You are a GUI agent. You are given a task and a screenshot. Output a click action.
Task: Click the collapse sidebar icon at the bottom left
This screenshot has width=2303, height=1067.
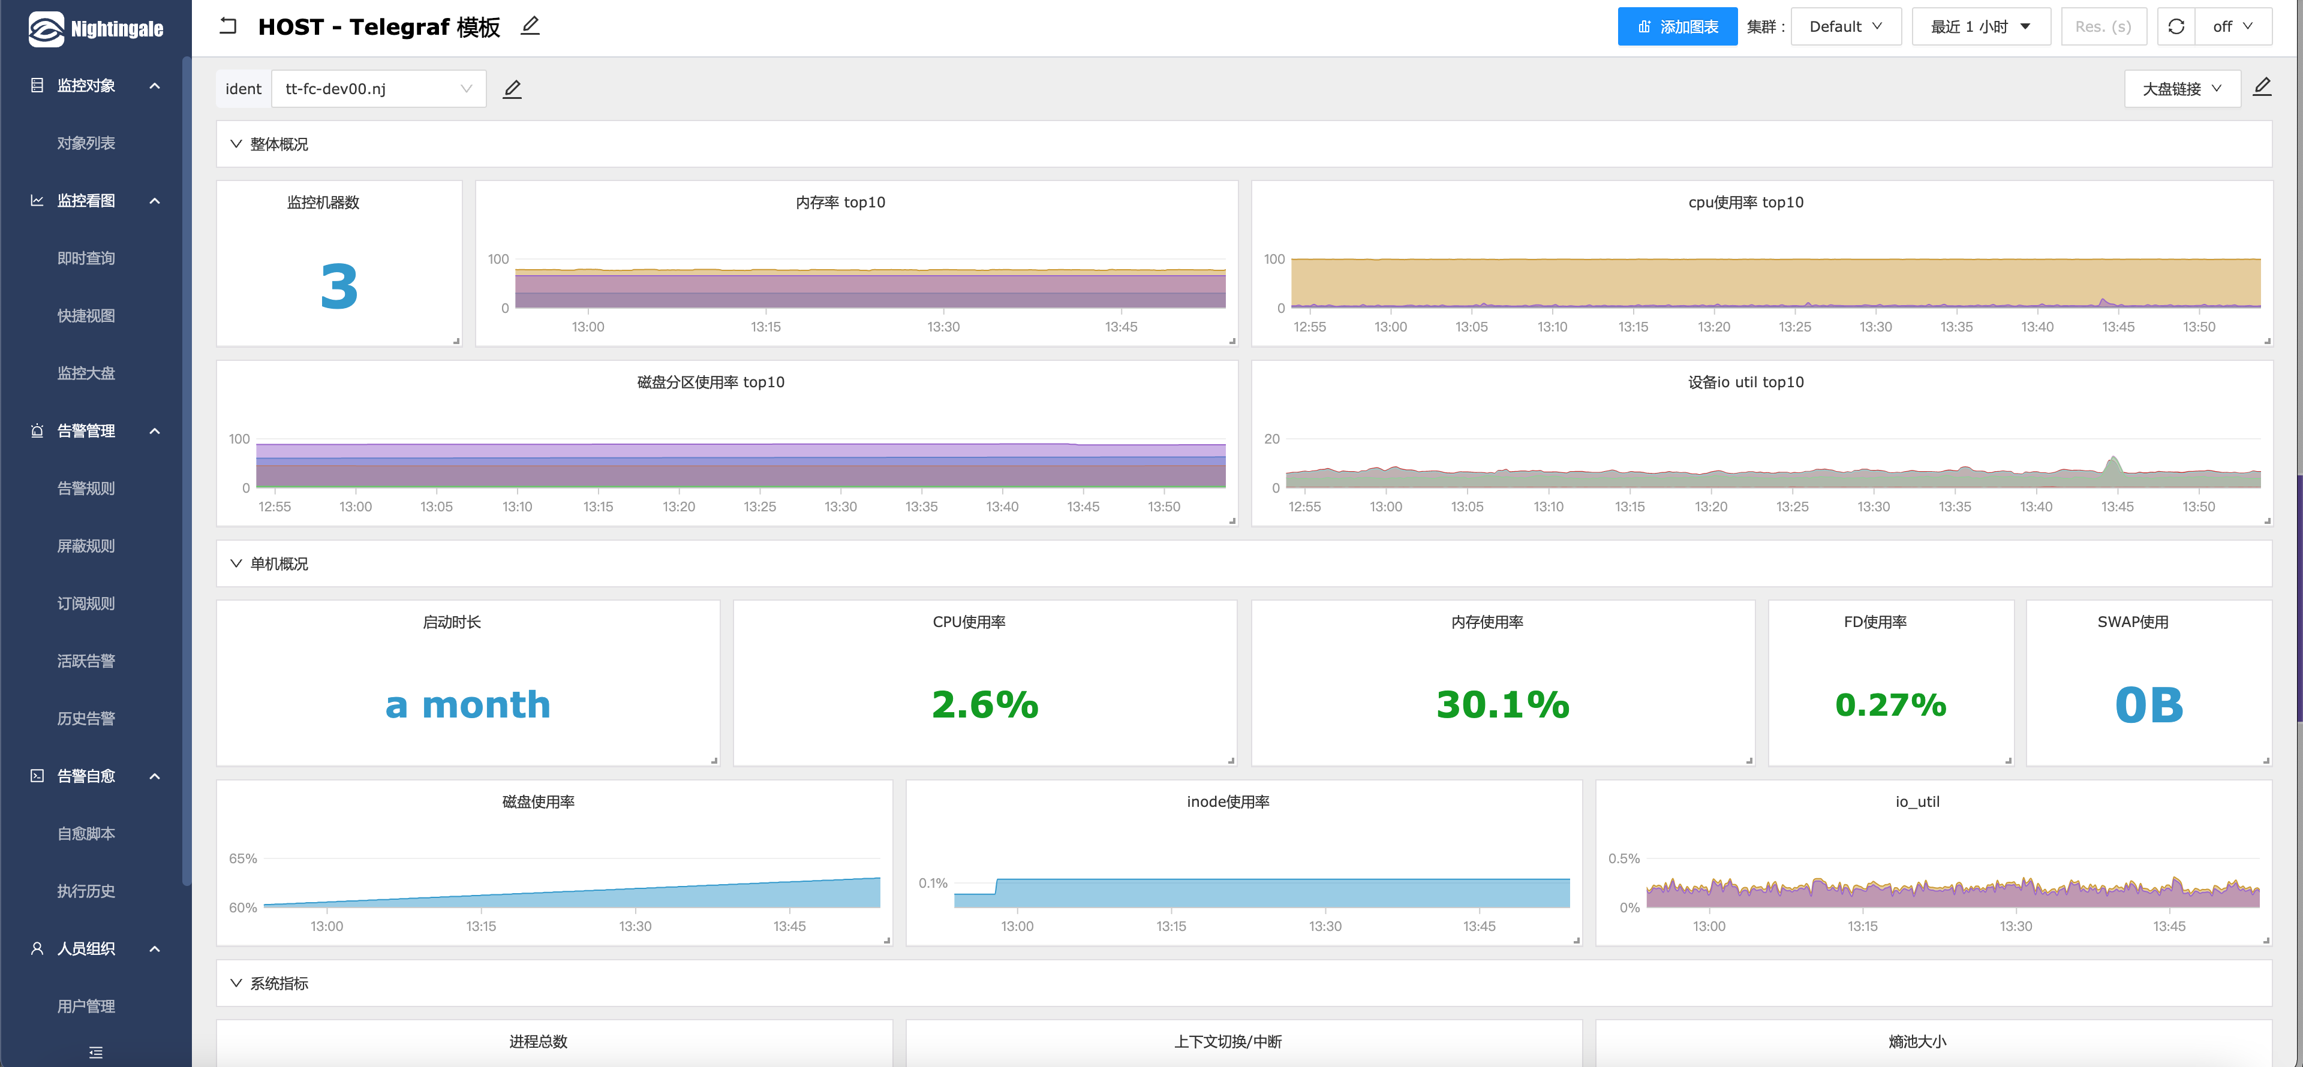[x=96, y=1052]
